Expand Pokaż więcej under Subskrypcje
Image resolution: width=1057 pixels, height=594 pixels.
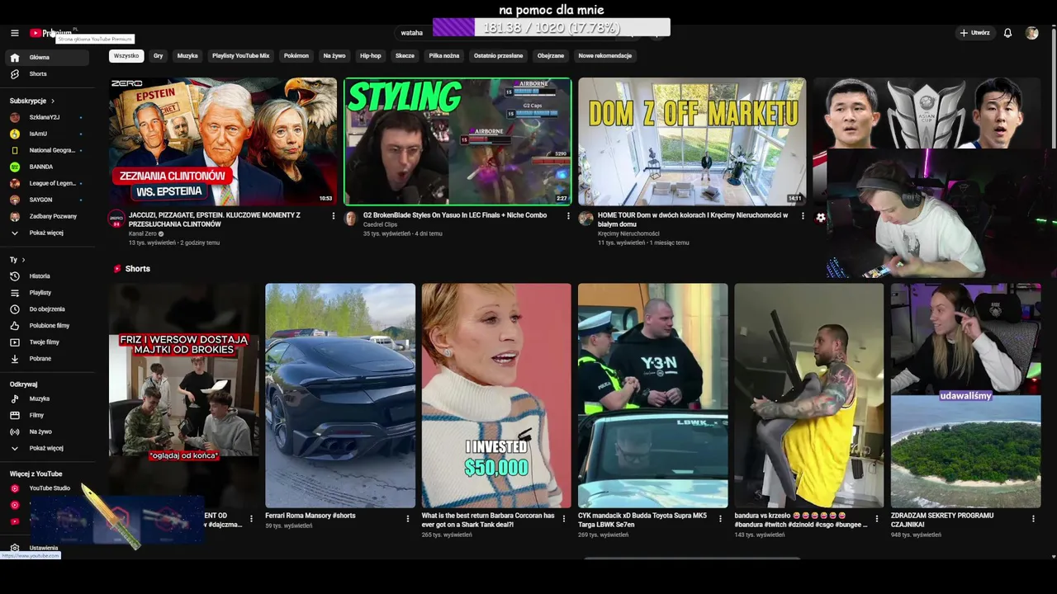tap(46, 233)
